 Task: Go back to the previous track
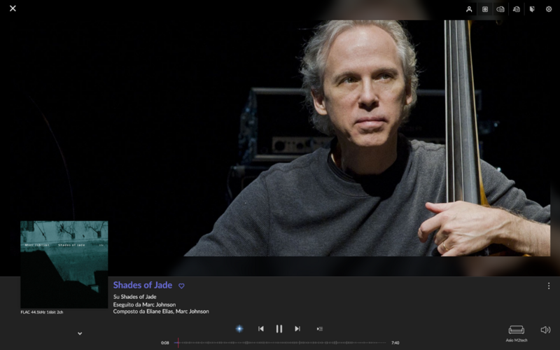click(260, 328)
